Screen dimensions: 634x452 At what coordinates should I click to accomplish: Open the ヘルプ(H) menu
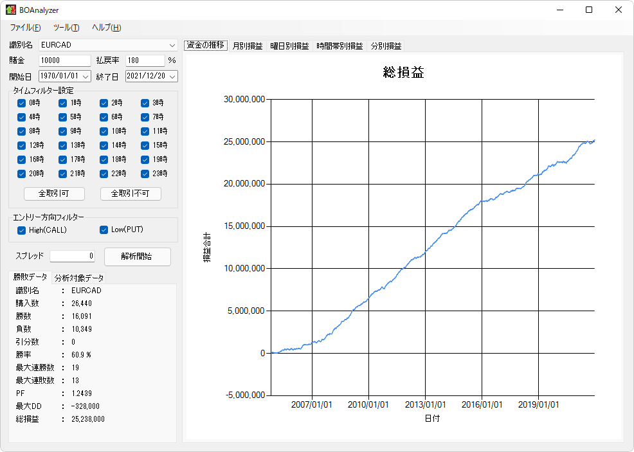point(106,28)
